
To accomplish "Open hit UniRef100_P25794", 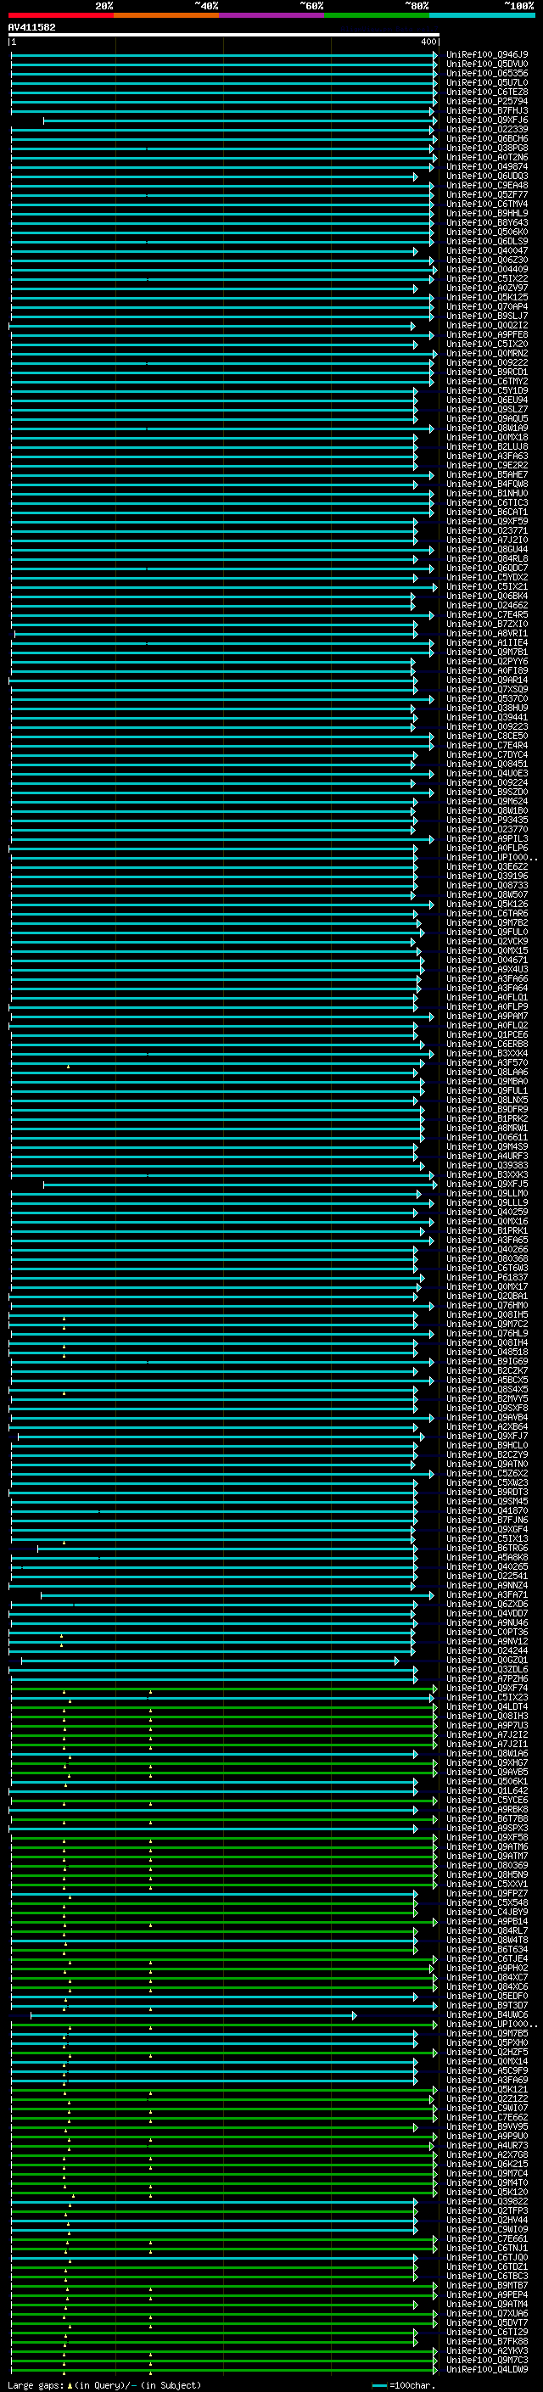I will click(x=487, y=101).
